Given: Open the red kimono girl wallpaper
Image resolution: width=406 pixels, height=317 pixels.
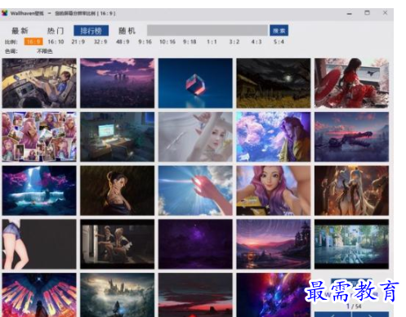Looking at the screenshot, I should (351, 83).
